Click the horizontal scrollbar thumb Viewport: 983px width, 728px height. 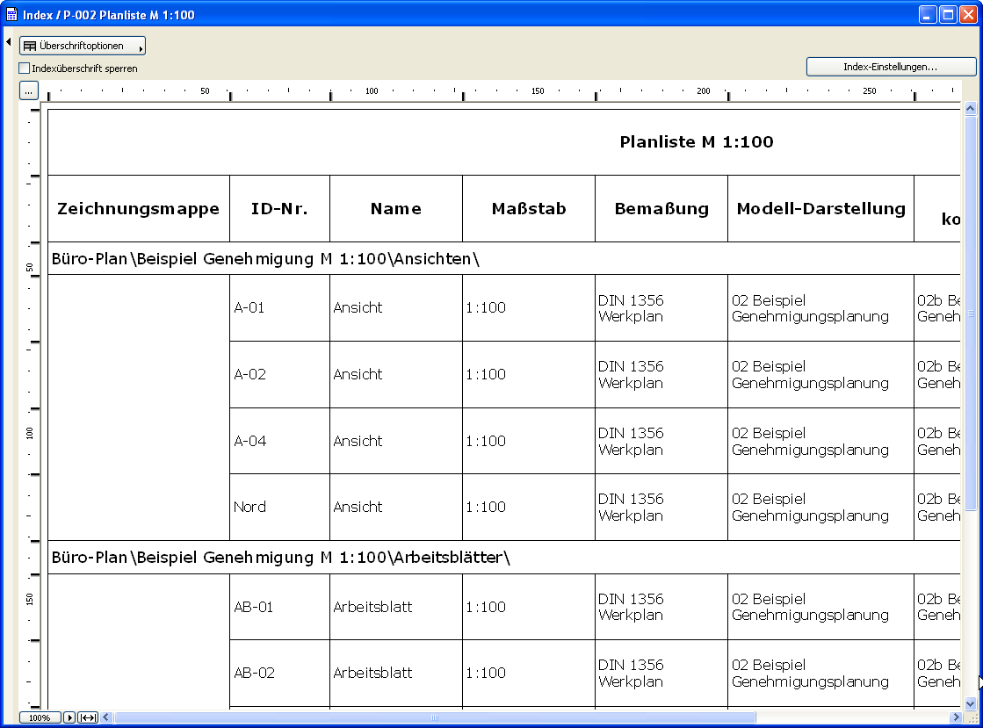coord(435,717)
